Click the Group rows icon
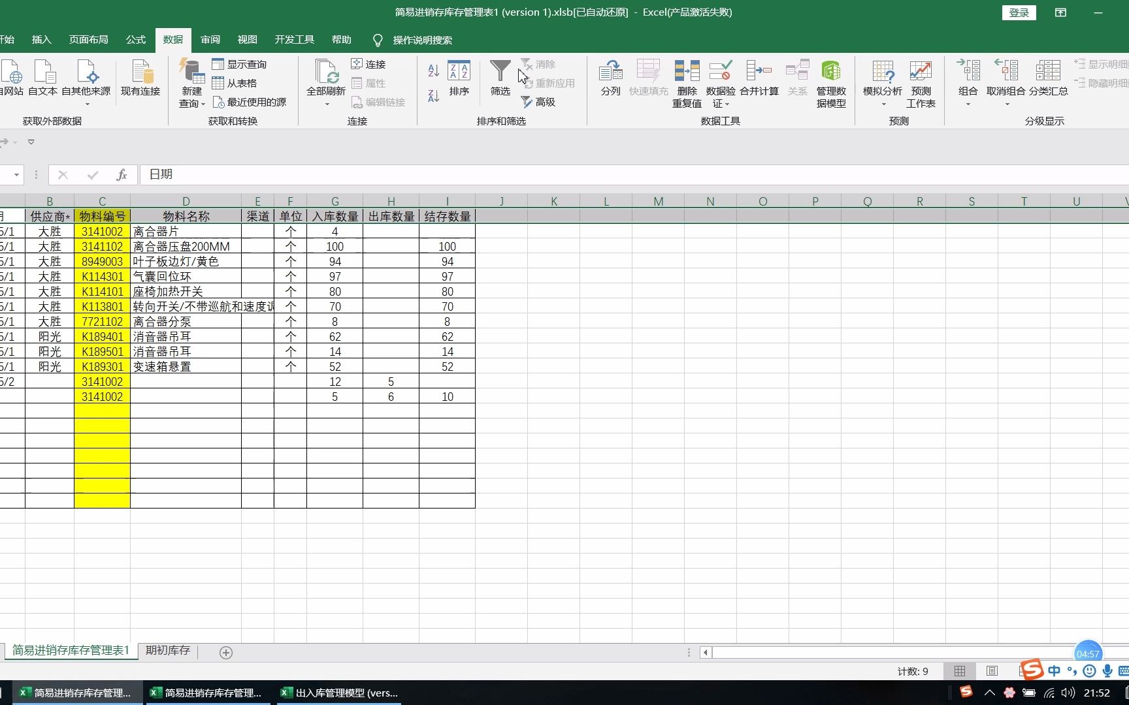The image size is (1129, 705). [x=968, y=70]
